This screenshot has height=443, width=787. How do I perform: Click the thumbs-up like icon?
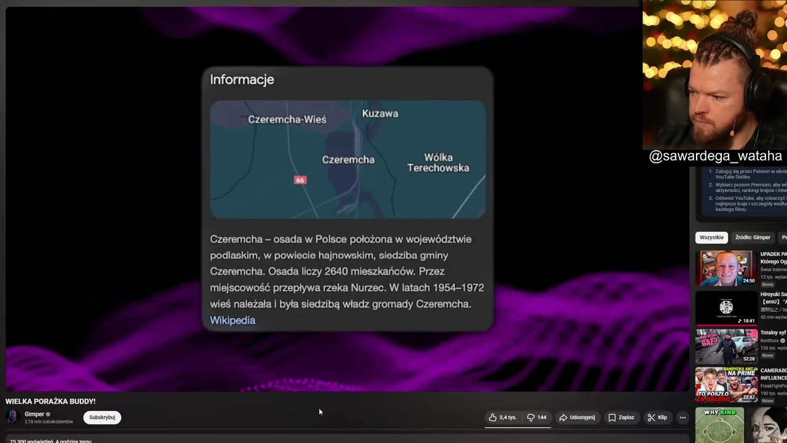(492, 417)
